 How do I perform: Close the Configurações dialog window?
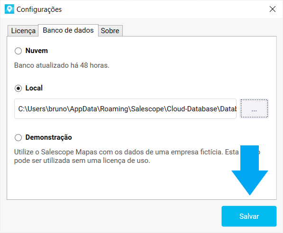[273, 9]
